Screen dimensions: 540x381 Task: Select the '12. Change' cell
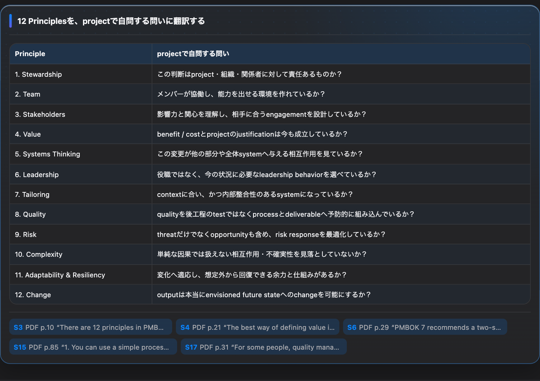pyautogui.click(x=81, y=294)
